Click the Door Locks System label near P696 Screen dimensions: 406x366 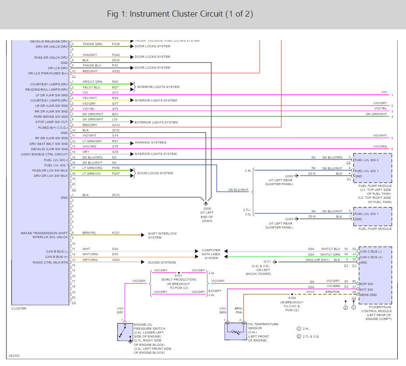(x=155, y=173)
